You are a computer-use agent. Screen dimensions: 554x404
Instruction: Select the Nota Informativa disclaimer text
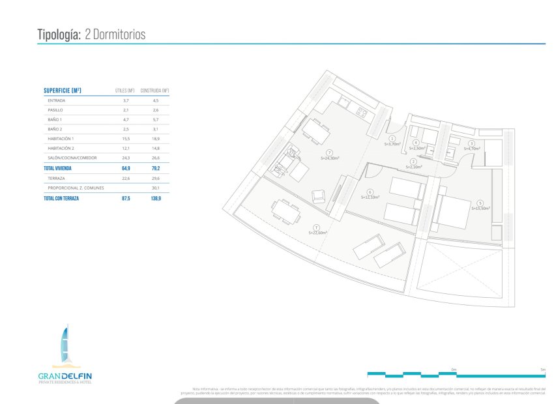point(365,391)
